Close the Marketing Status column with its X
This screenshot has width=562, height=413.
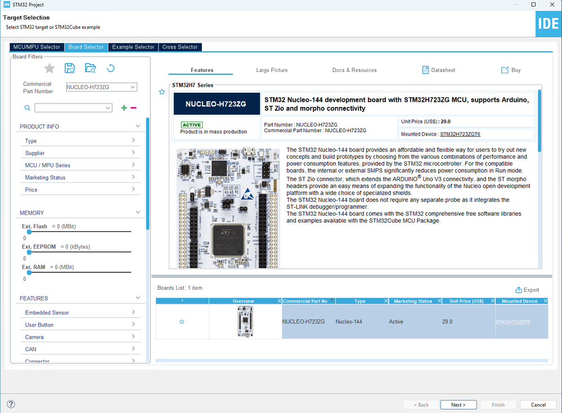pos(439,301)
